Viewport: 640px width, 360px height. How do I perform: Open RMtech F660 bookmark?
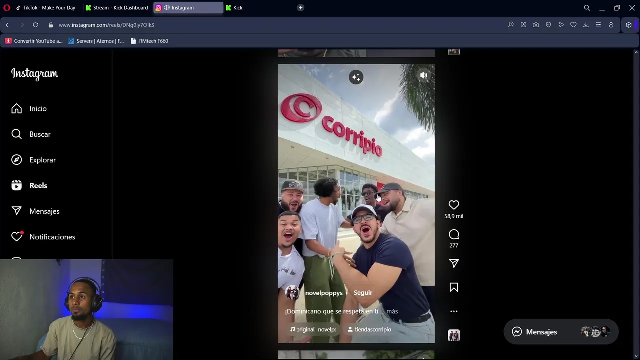coord(149,41)
